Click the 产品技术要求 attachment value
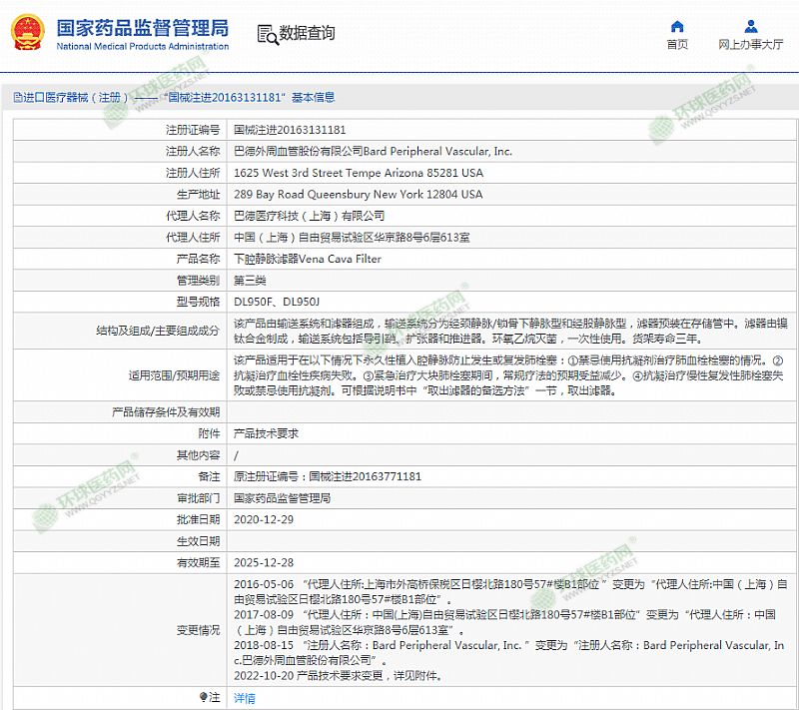 (x=266, y=434)
